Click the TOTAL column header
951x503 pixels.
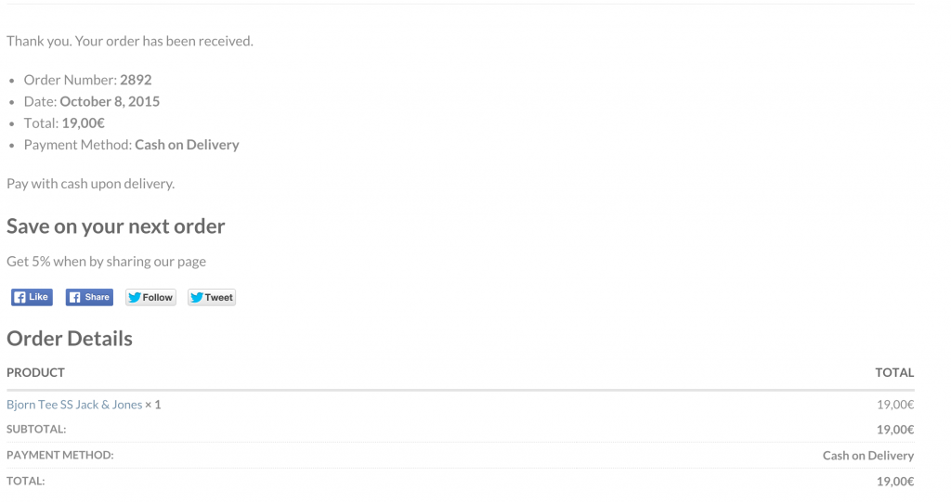pos(894,372)
